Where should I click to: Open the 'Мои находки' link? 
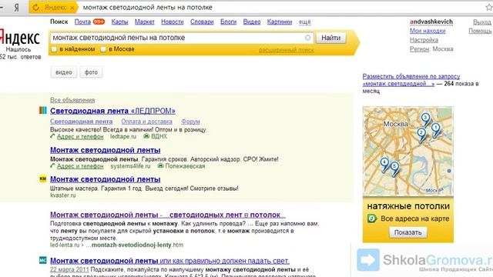[428, 31]
